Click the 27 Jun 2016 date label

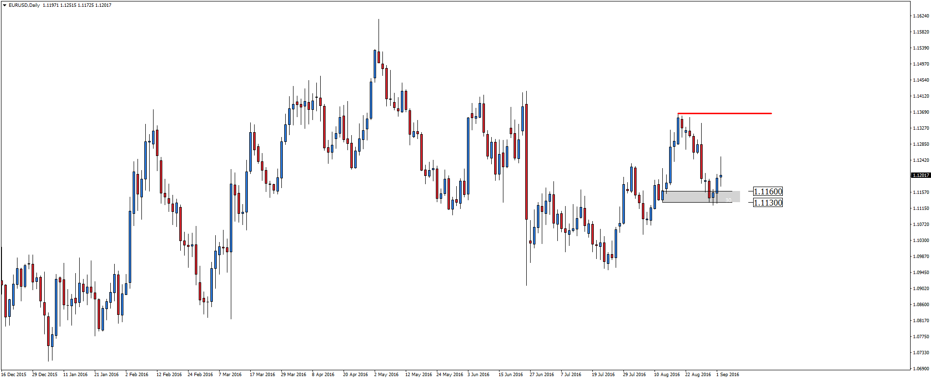pyautogui.click(x=541, y=375)
